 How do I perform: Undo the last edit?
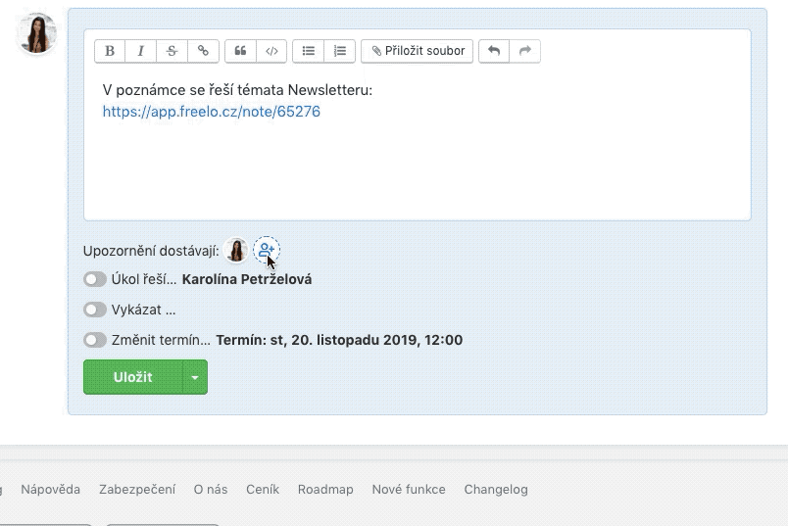click(x=494, y=51)
